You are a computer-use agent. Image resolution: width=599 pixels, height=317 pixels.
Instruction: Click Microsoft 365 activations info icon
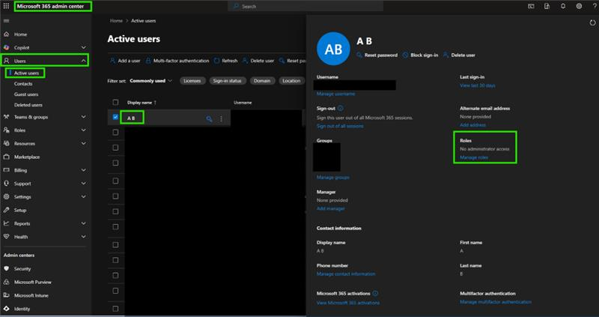point(375,293)
